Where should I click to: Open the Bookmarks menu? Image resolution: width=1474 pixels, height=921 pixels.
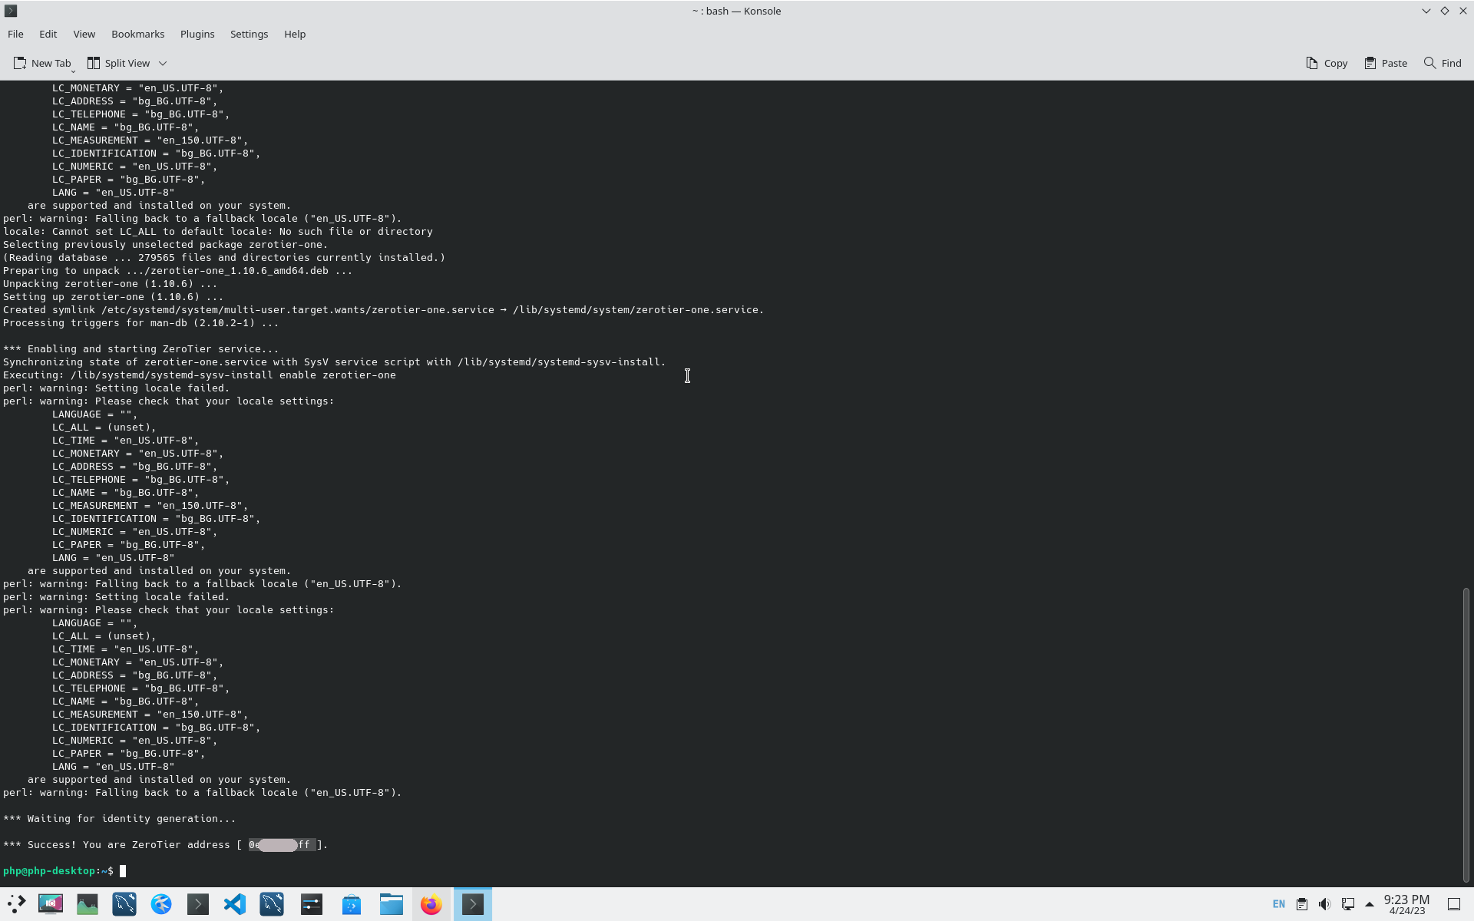[137, 34]
